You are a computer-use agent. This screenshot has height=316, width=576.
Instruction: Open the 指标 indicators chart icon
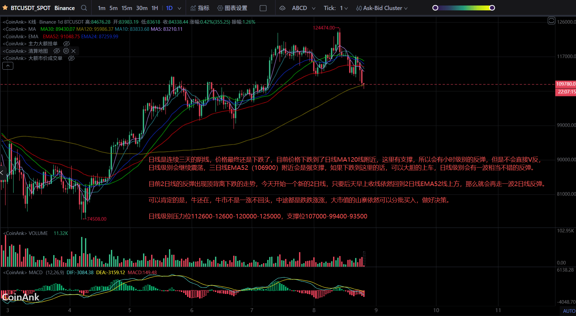193,8
